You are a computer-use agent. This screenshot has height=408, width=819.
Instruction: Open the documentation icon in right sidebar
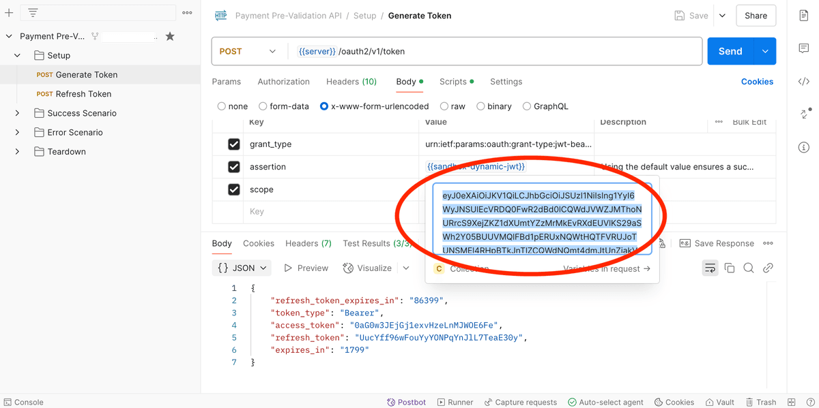point(803,16)
